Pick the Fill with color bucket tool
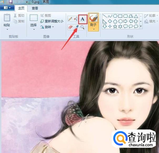This screenshot has width=159, height=153. click(76, 19)
